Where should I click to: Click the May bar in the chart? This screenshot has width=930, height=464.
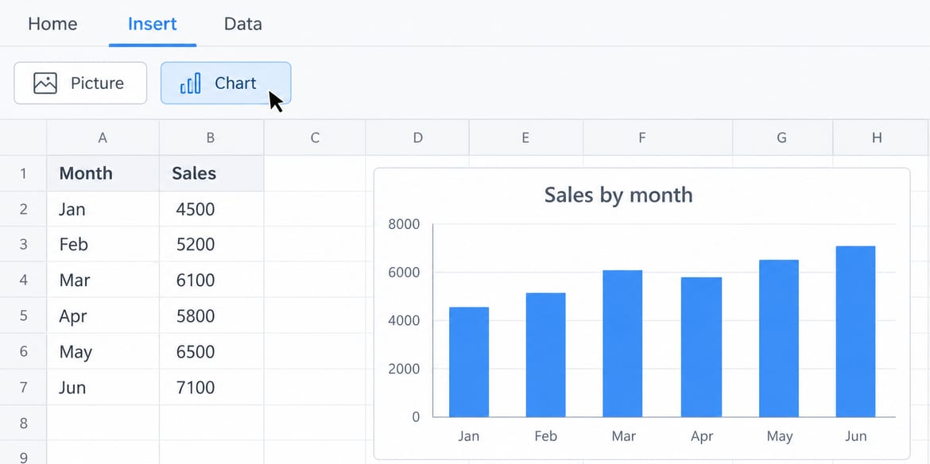click(779, 338)
